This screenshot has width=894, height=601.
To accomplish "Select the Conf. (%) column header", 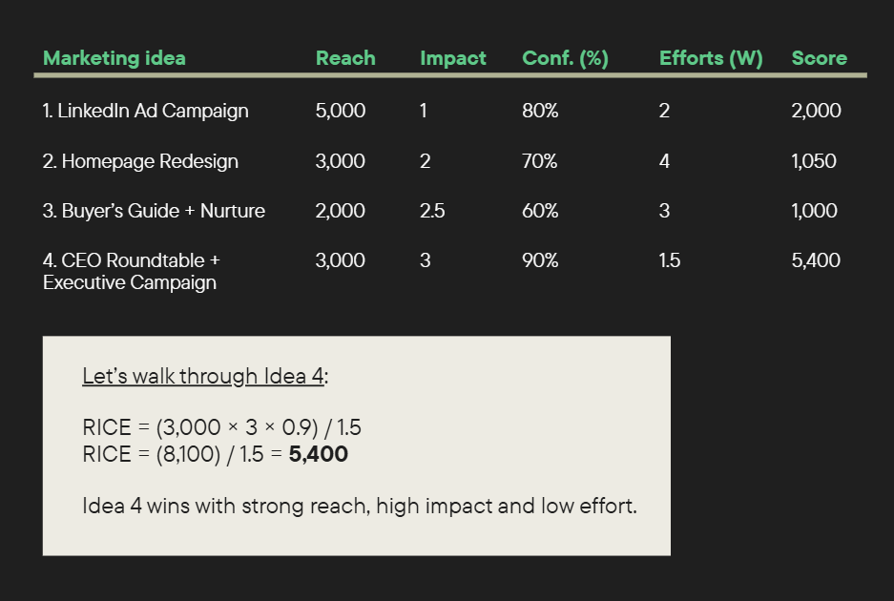I will point(565,58).
